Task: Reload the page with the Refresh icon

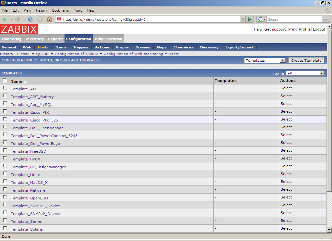Action: coord(31,19)
